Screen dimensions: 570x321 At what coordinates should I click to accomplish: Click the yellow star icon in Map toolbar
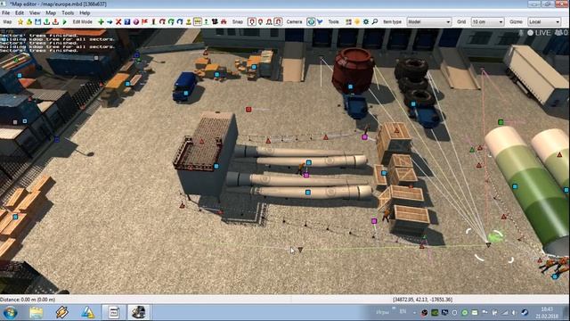[x=20, y=22]
